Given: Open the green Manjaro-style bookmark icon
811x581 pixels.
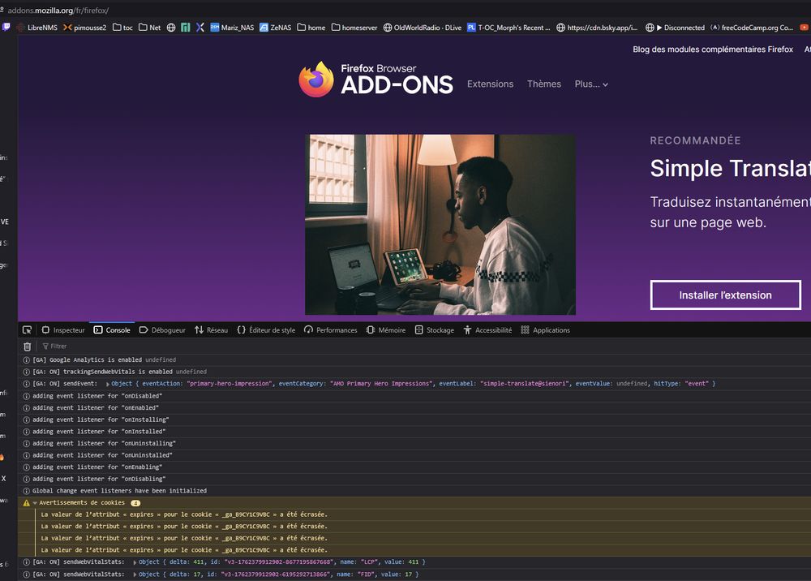Looking at the screenshot, I should point(186,28).
